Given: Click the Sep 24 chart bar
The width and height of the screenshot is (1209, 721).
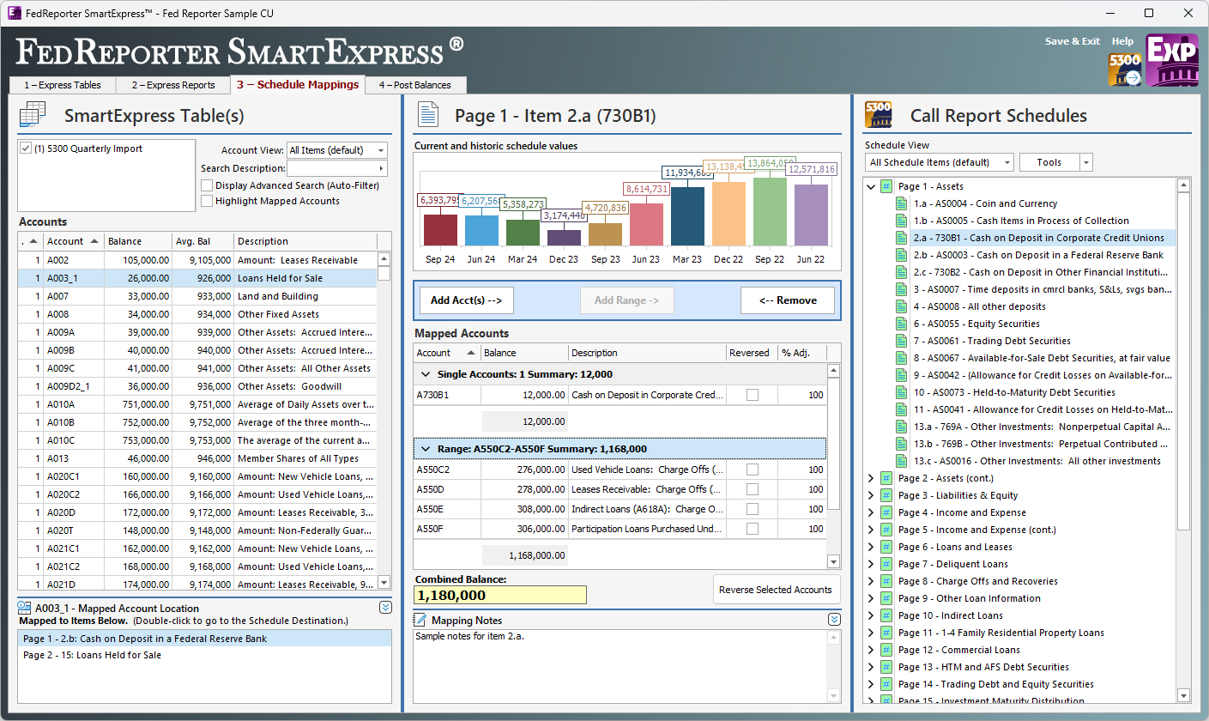Looking at the screenshot, I should tap(440, 229).
